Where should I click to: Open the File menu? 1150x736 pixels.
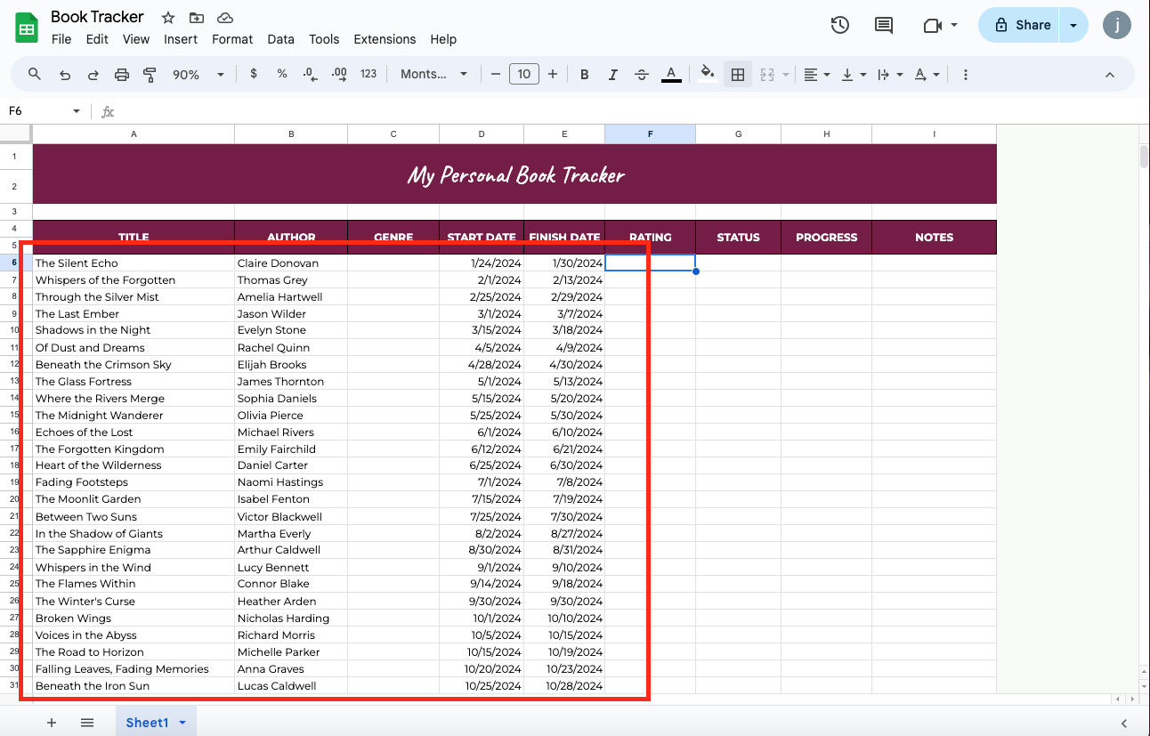(61, 39)
